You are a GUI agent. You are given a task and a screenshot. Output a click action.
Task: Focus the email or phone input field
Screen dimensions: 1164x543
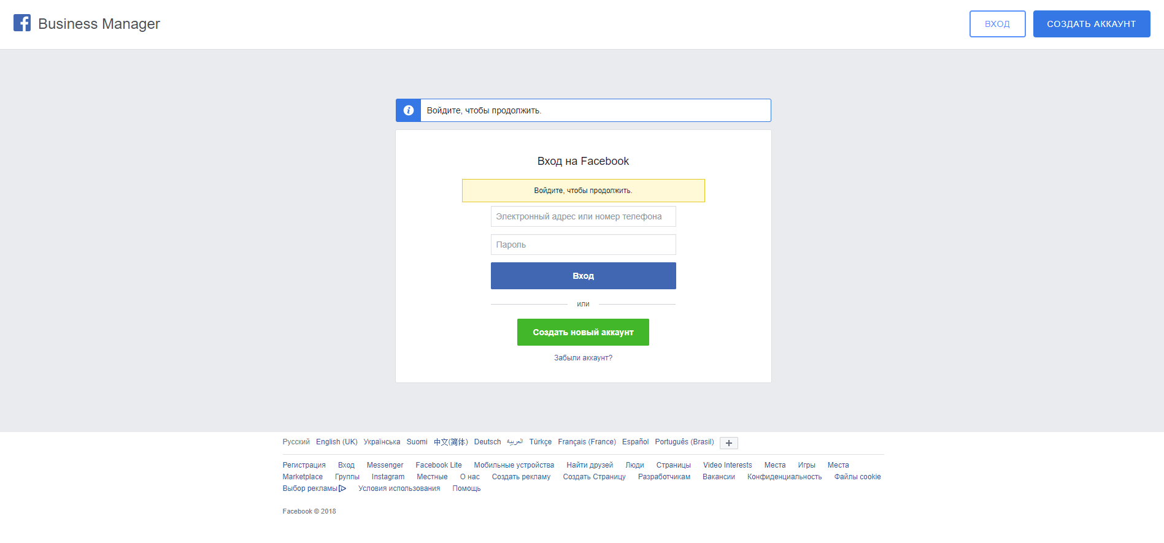(583, 216)
